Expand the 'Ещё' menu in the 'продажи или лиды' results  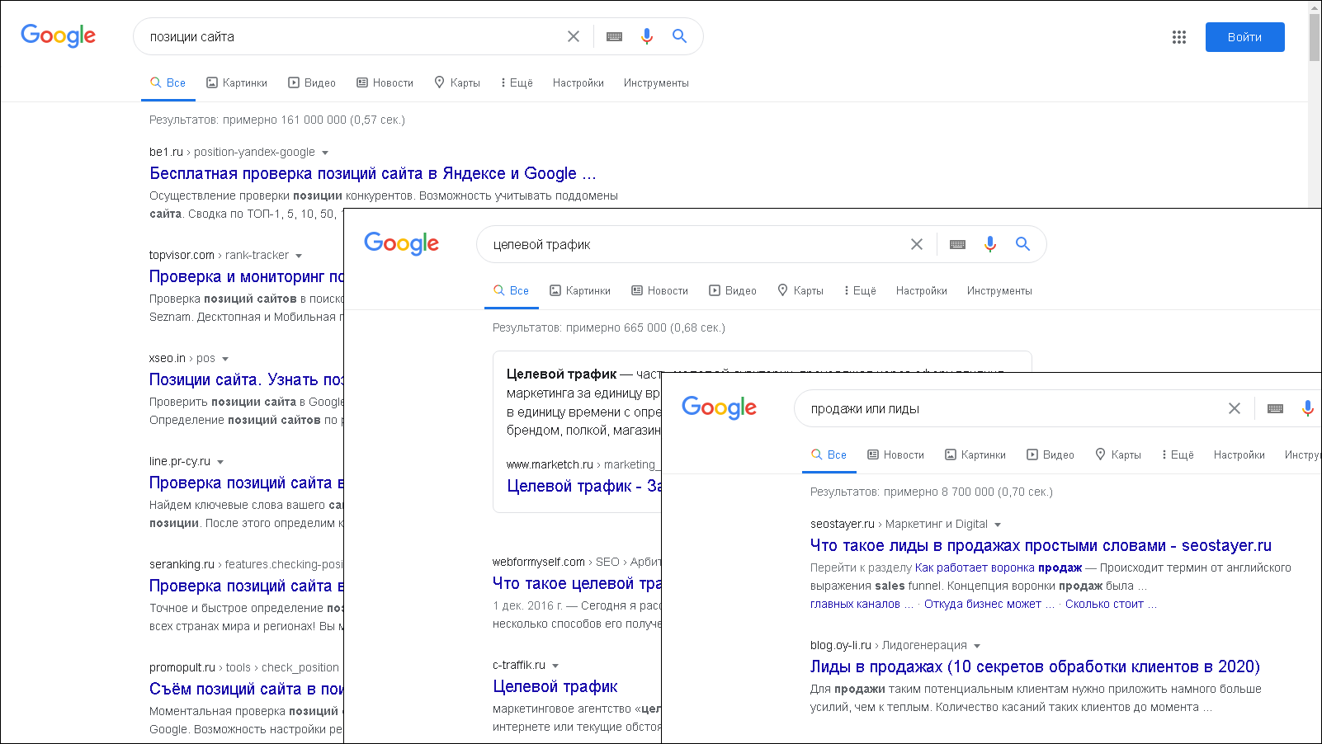(1178, 455)
